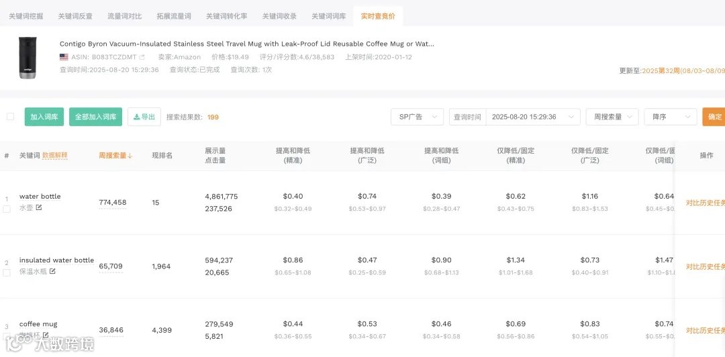725x357 pixels.
Task: Open the 降序 order dropdown
Action: 671,117
